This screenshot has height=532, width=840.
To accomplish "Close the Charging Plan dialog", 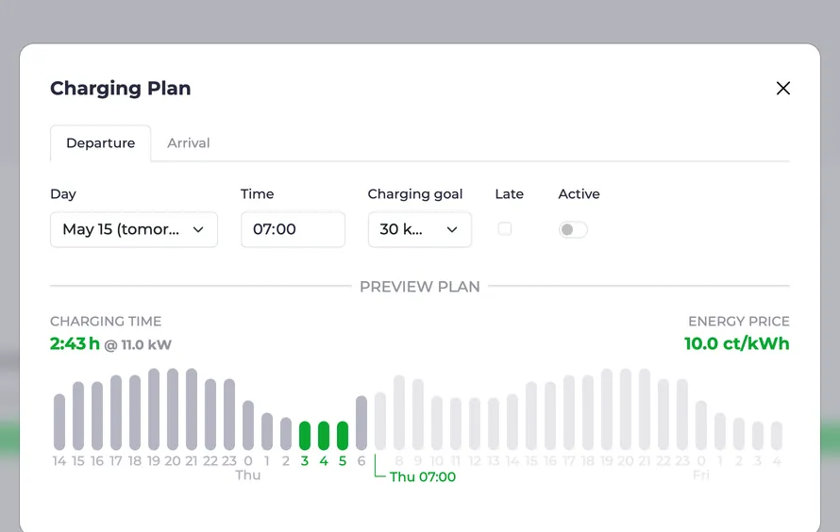I will tap(782, 89).
